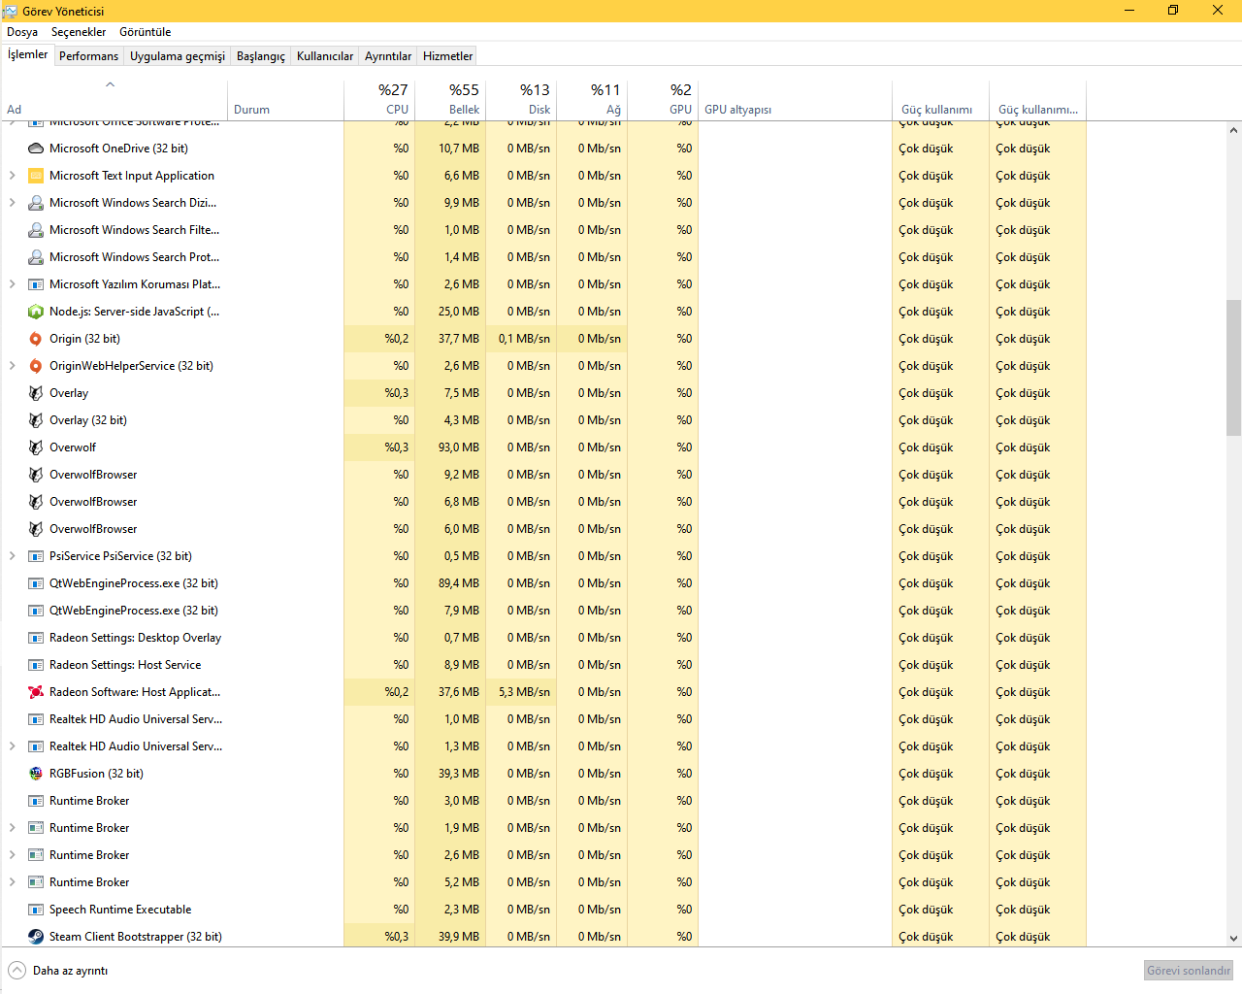Expand the Runtime Broker row using 5,2 MB
Viewport: 1242px width, 994px height.
click(12, 882)
